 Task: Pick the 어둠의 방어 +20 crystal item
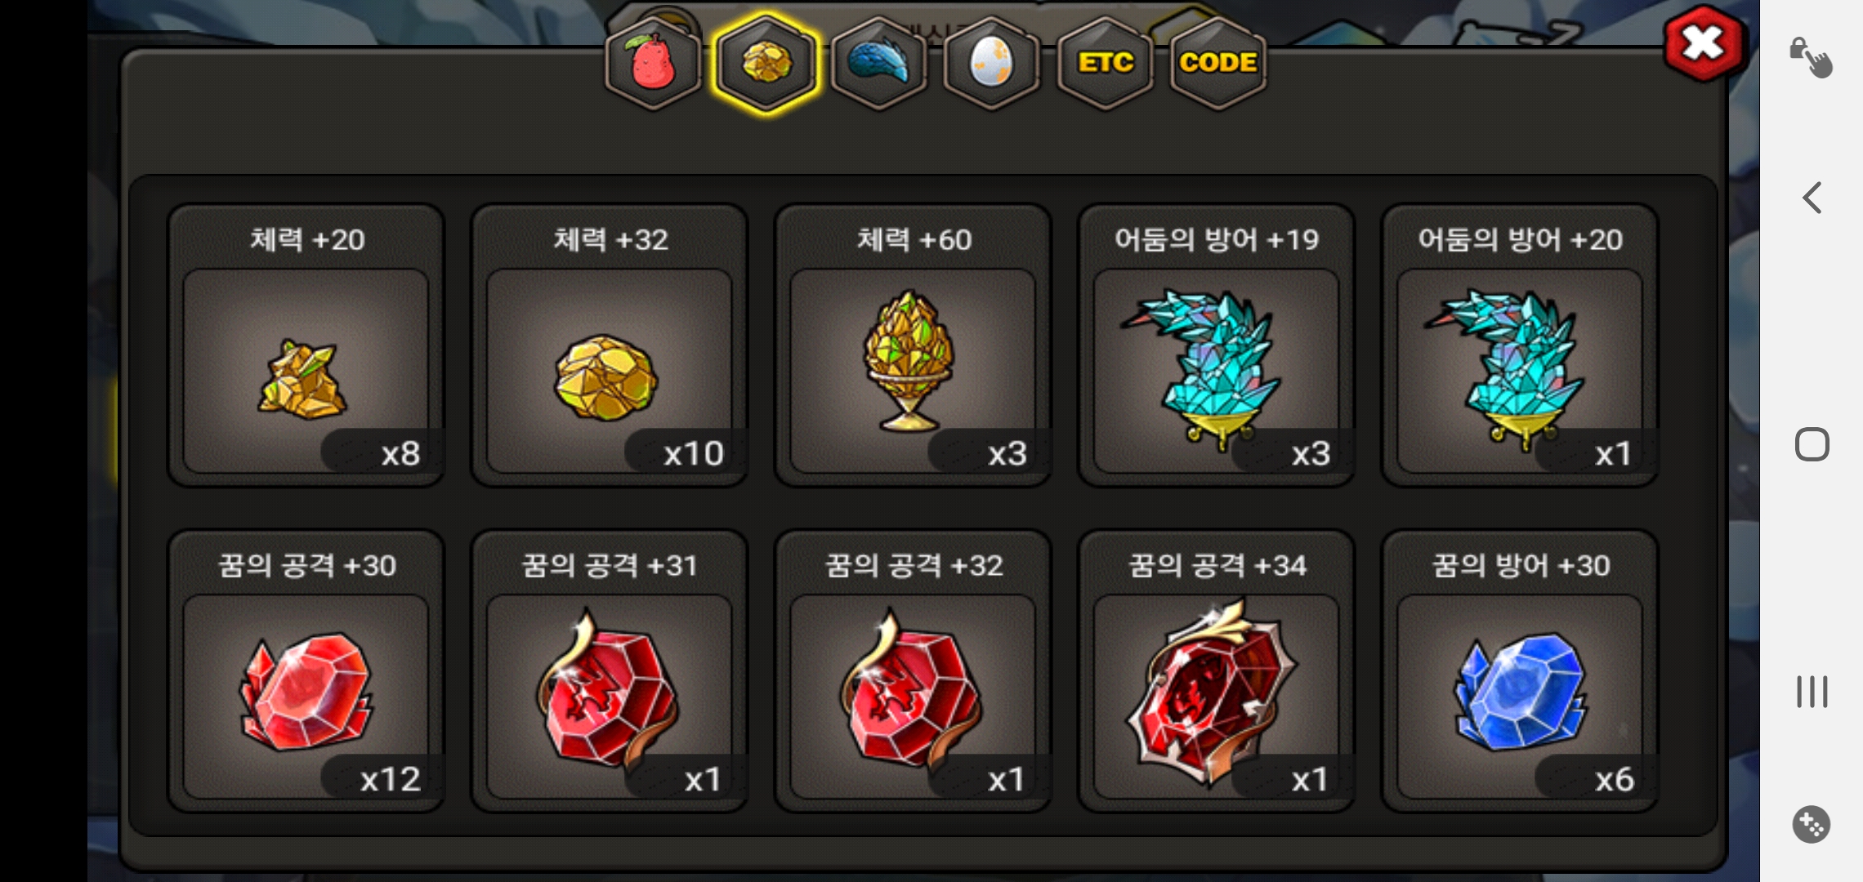click(x=1520, y=345)
